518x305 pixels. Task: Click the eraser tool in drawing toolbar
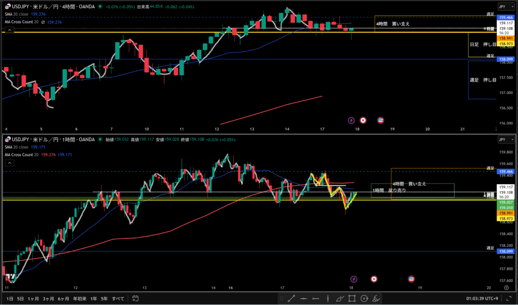coord(376,299)
